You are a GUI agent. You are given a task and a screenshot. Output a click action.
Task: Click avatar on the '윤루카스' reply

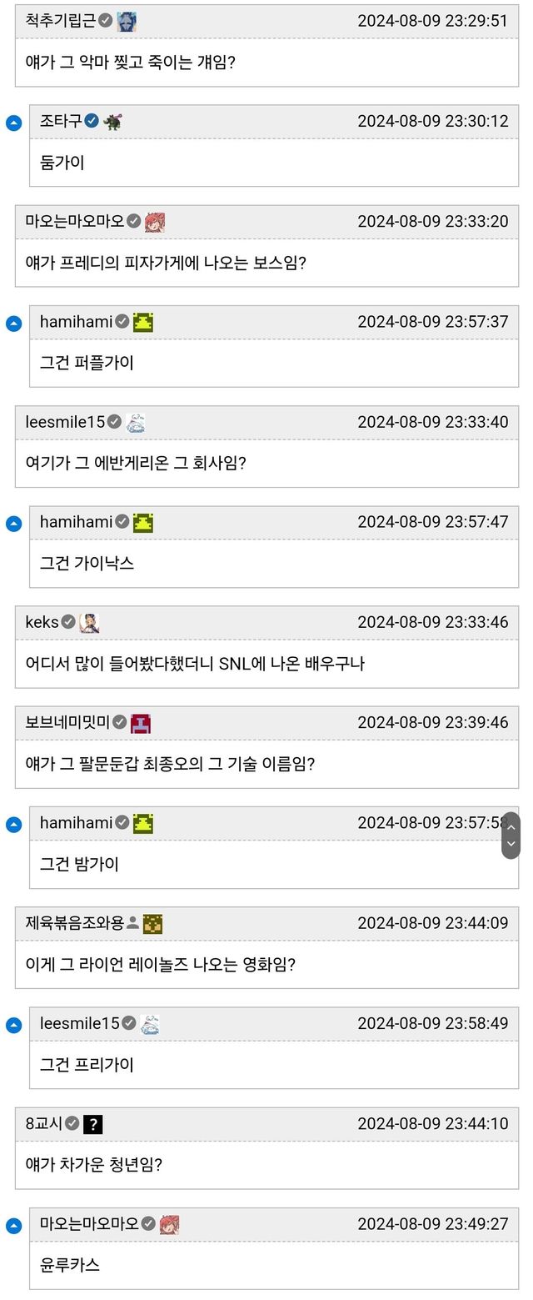point(169,1224)
